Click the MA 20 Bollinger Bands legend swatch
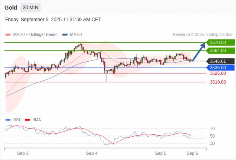Viewport: 236px width, 160px height. click(x=8, y=35)
